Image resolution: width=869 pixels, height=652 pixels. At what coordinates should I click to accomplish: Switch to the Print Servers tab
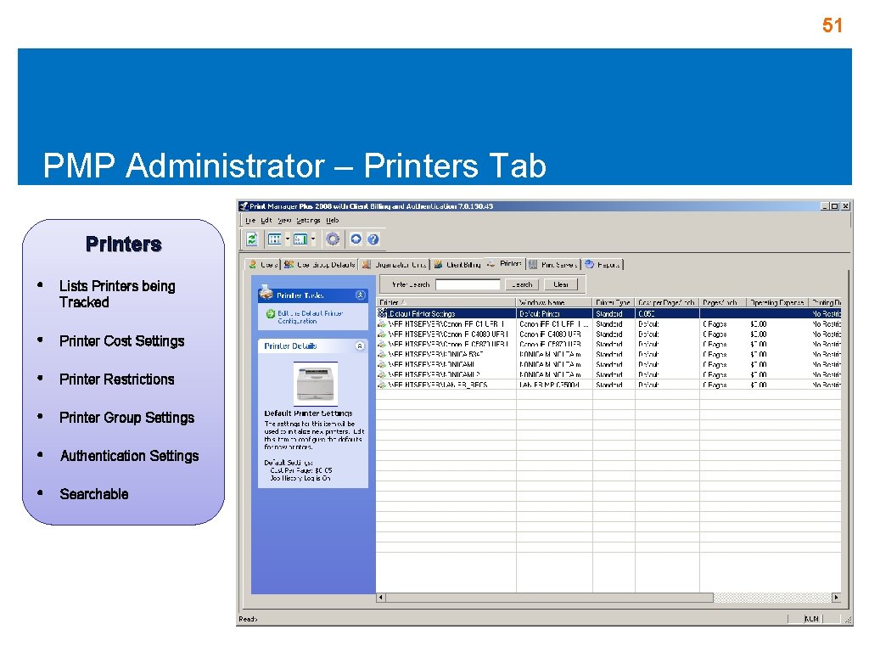(x=553, y=265)
